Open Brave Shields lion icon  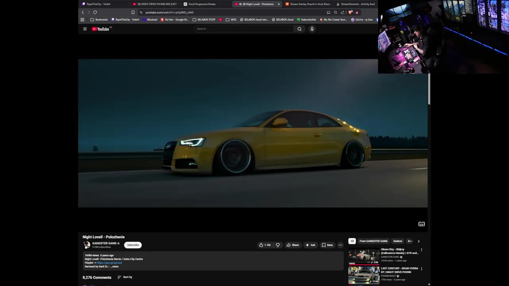coord(350,12)
